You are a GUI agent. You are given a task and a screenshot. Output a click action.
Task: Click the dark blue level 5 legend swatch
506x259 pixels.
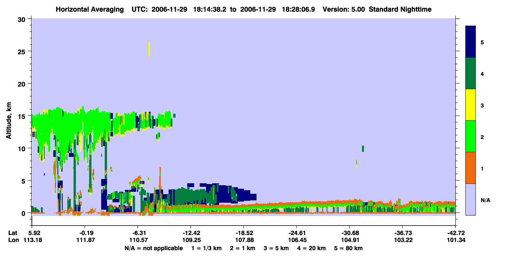471,42
